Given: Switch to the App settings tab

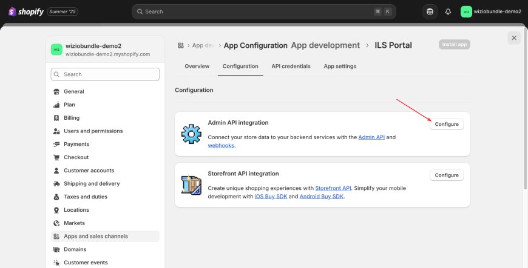Looking at the screenshot, I should tap(340, 66).
